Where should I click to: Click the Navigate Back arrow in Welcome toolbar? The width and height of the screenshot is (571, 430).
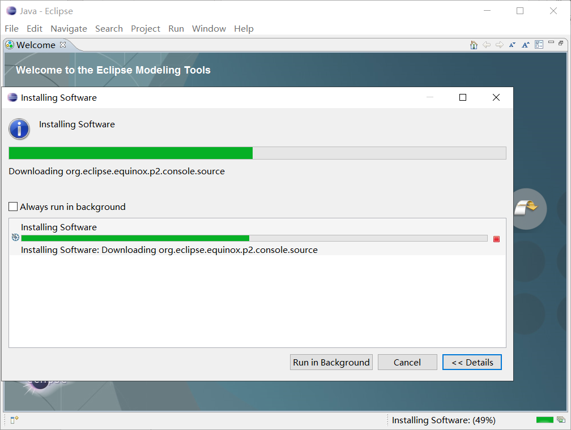[487, 45]
